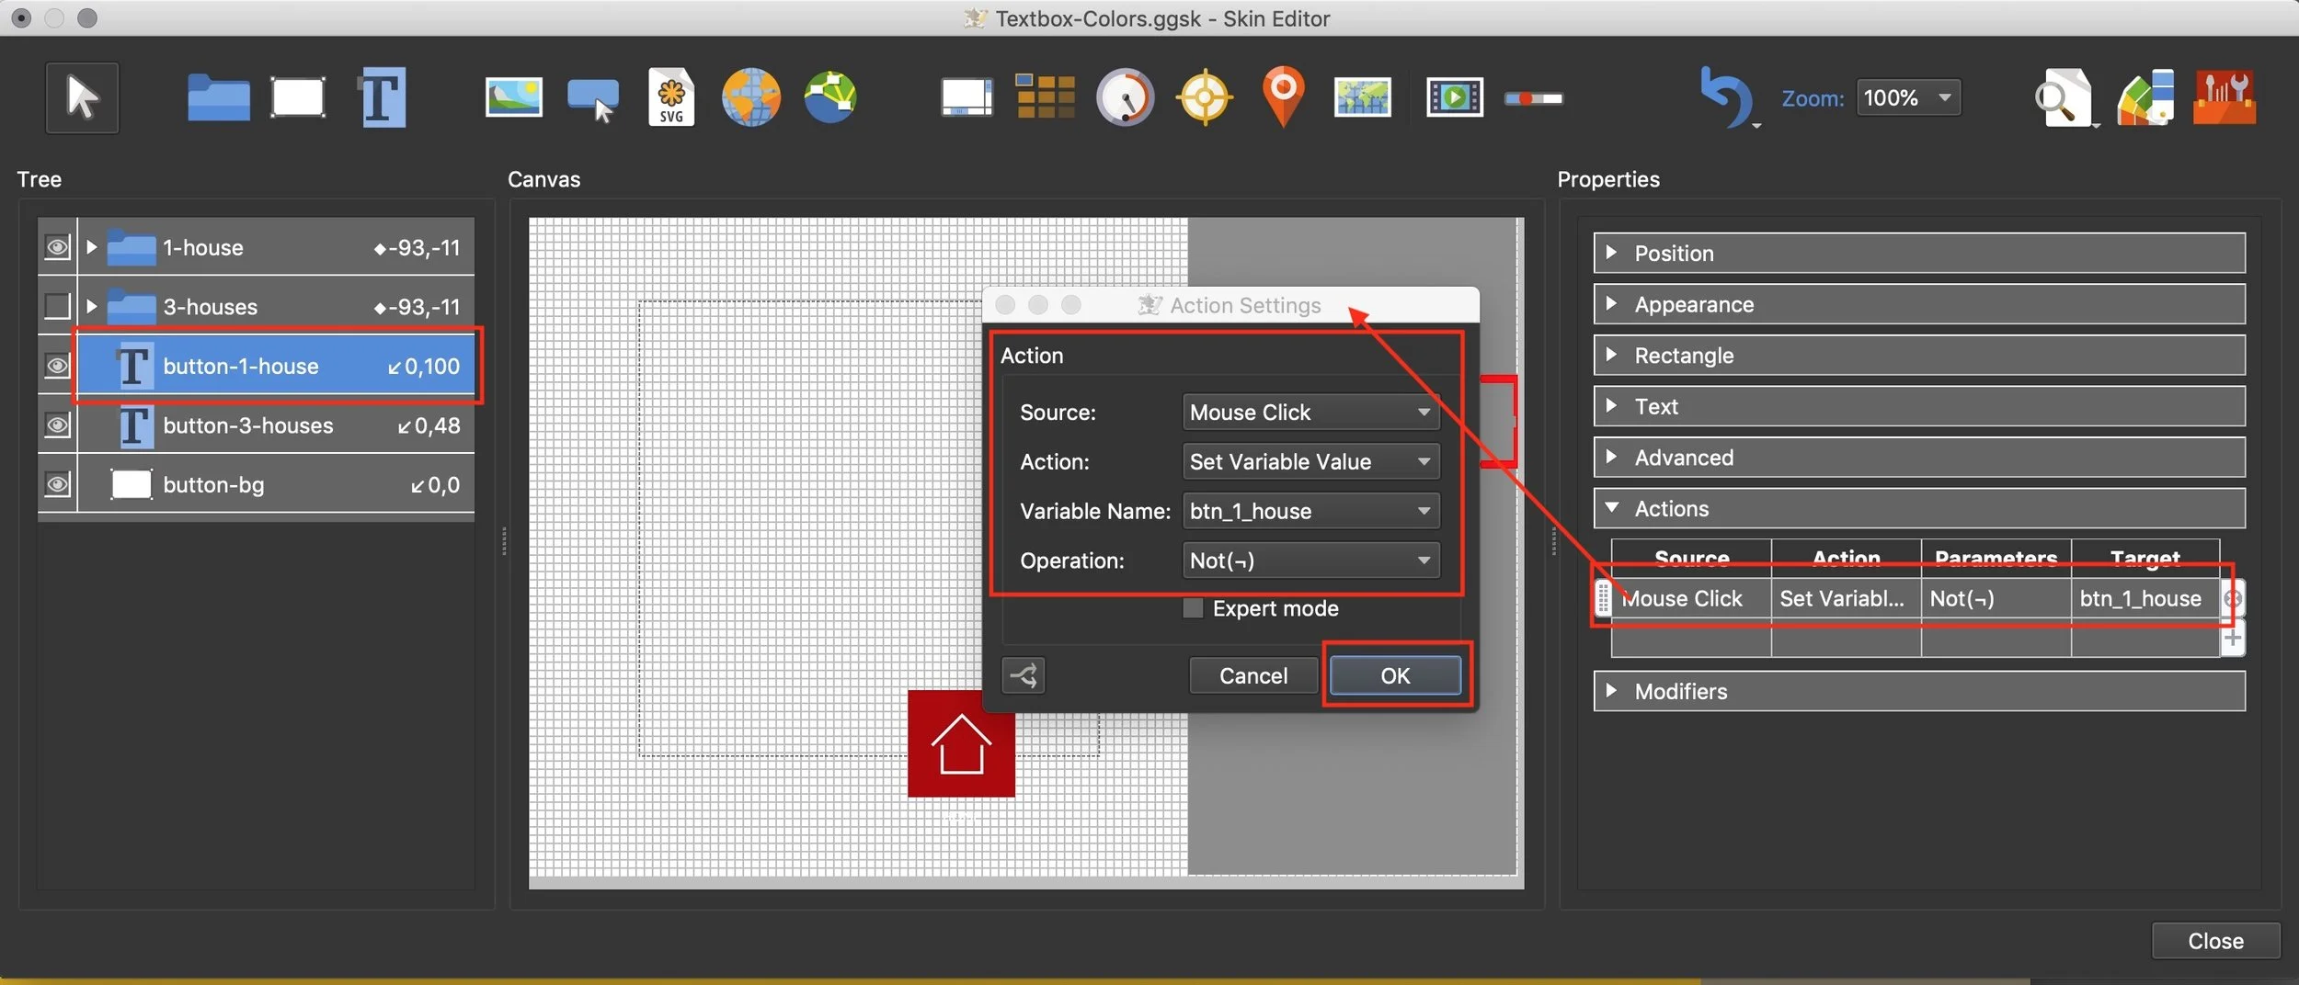Image resolution: width=2299 pixels, height=985 pixels.
Task: Open the Operation Not dropdown
Action: (x=1310, y=560)
